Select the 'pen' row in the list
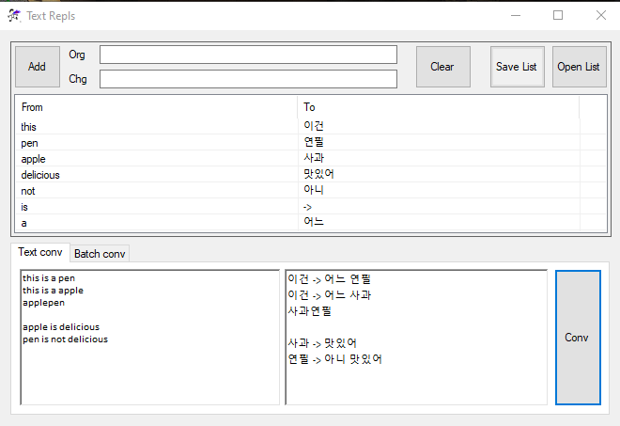Viewport: 620px width, 426px height. [310, 143]
